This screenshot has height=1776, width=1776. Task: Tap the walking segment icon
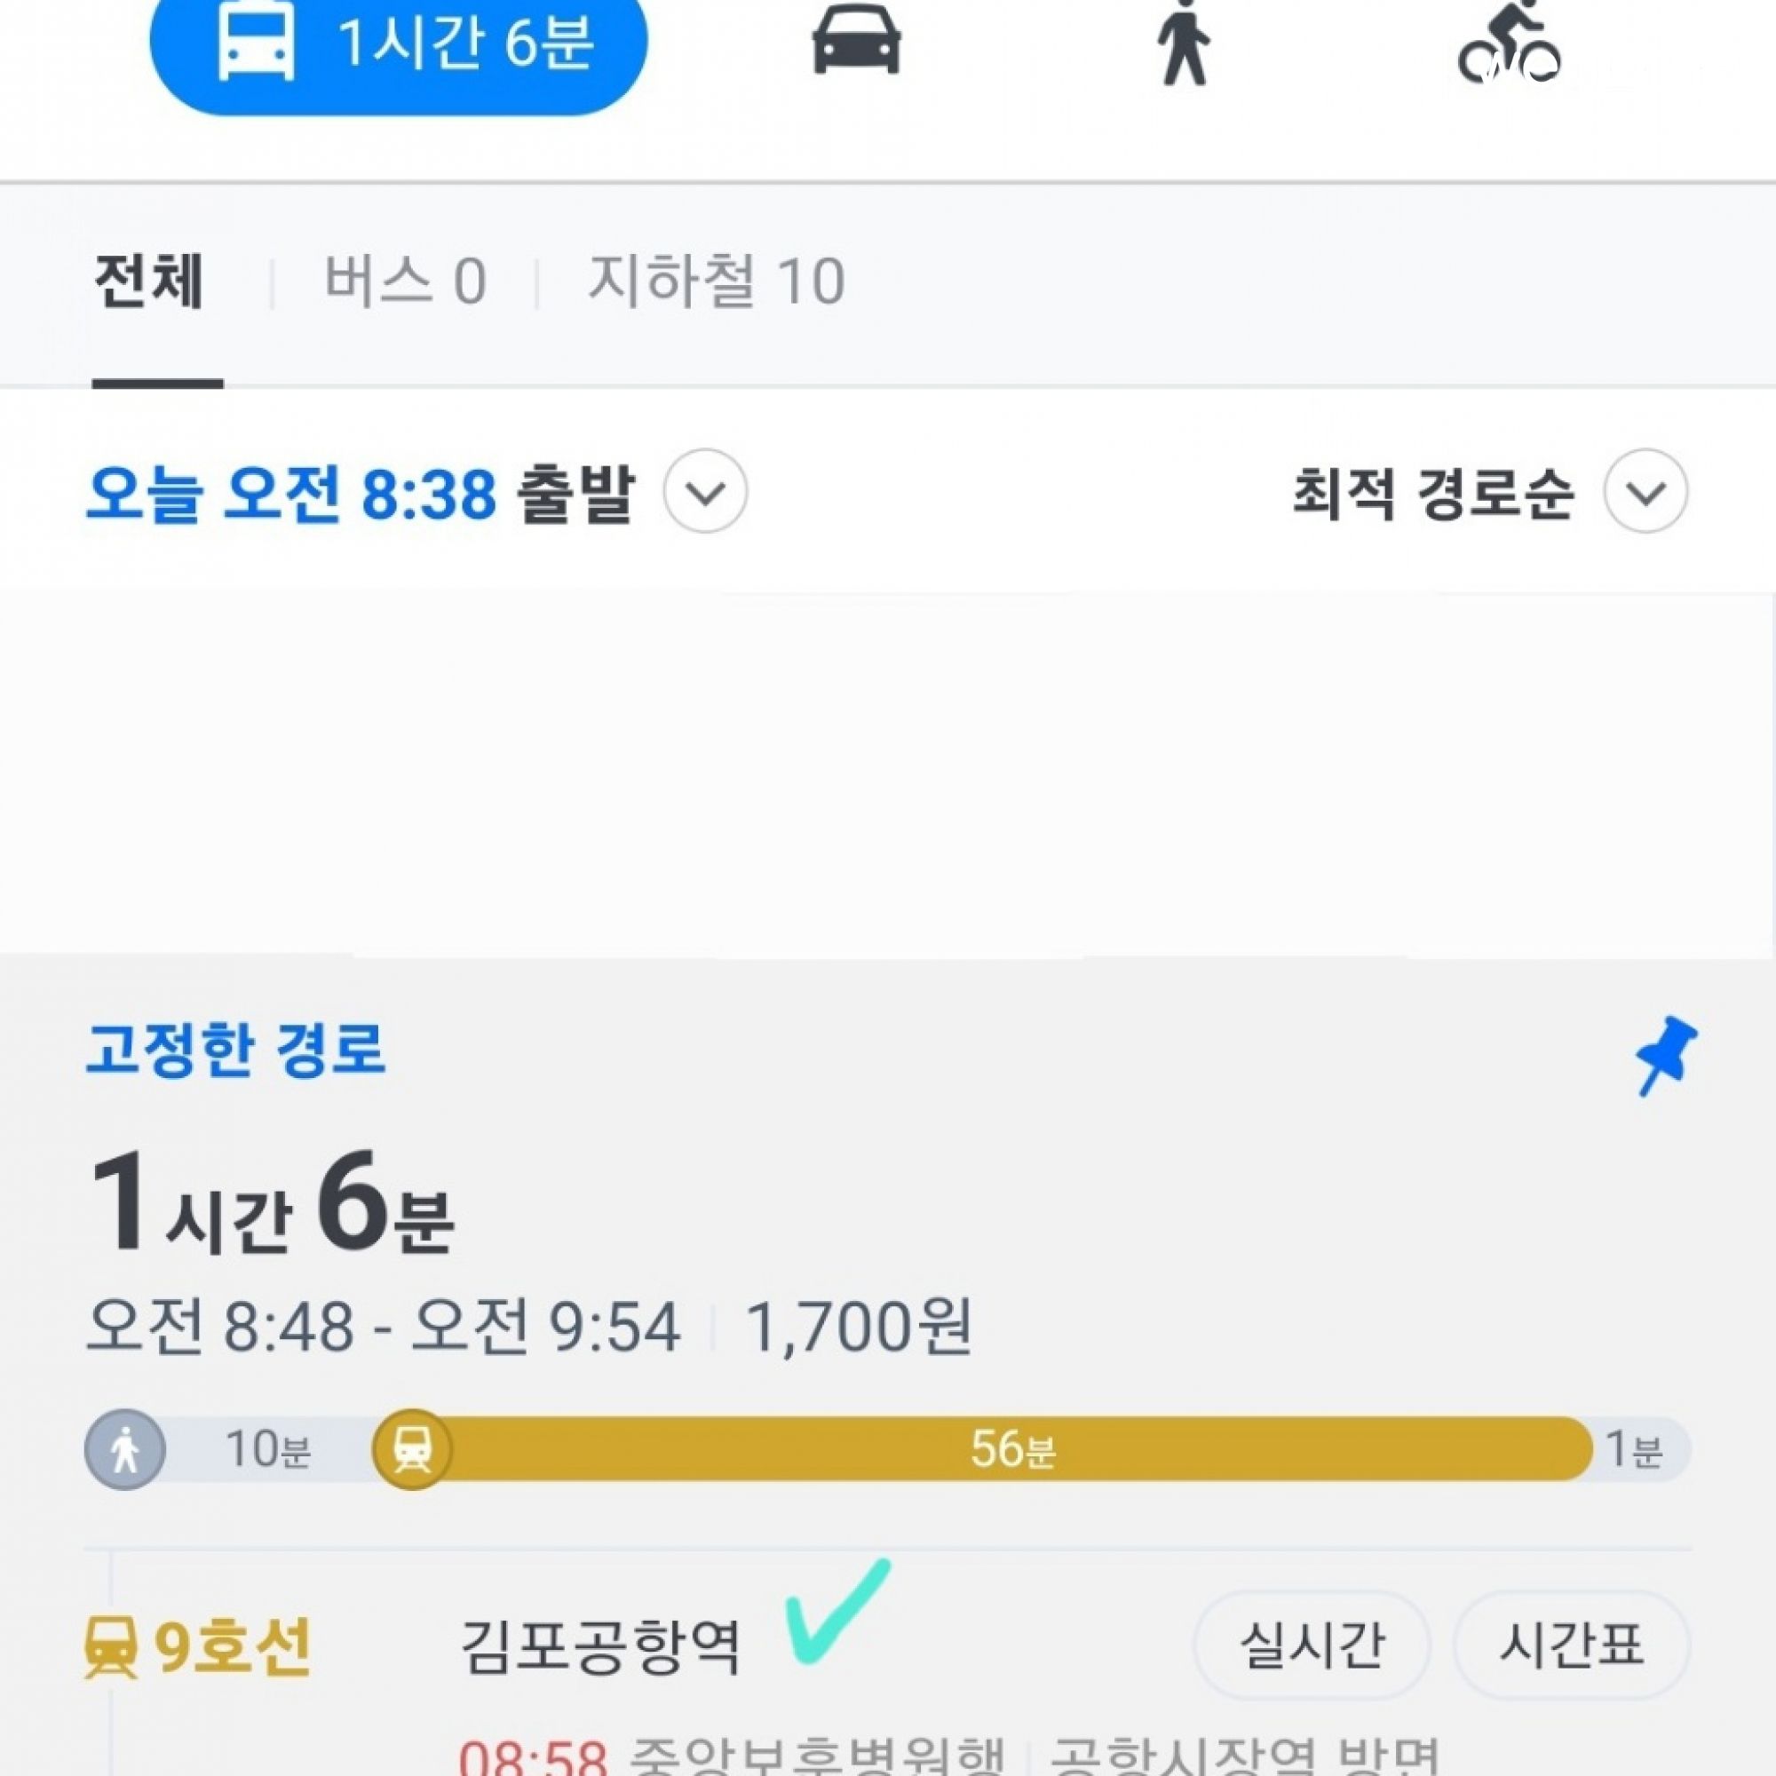(x=125, y=1450)
